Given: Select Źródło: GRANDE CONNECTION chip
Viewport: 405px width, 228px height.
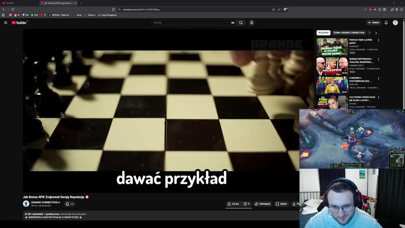Looking at the screenshot, I should [x=349, y=33].
